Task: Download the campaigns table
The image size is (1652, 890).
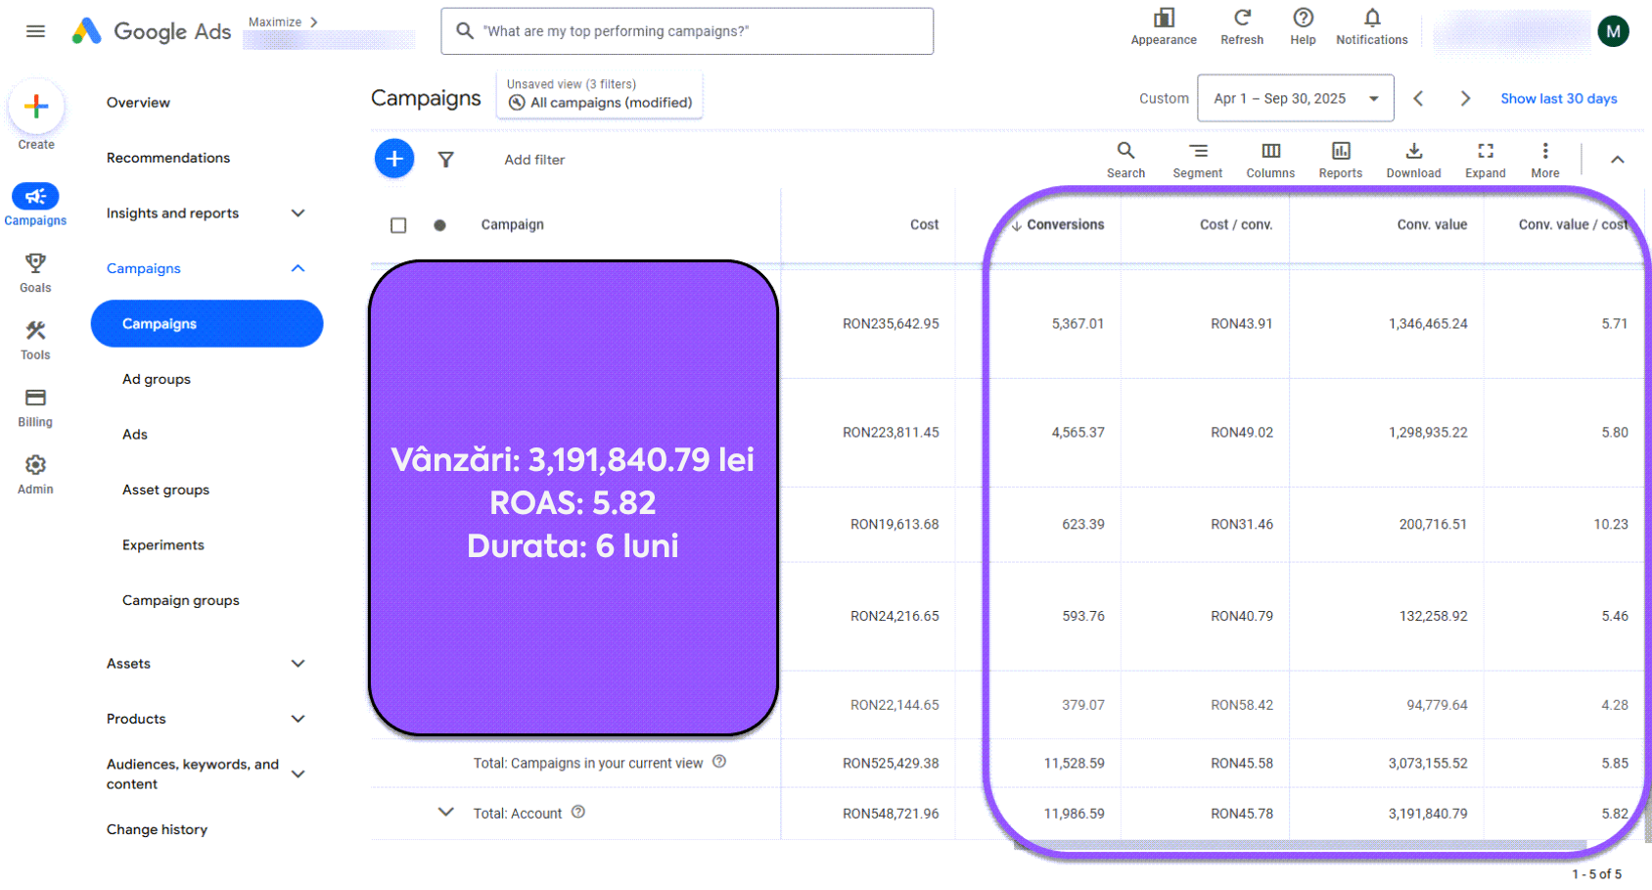Action: pyautogui.click(x=1413, y=160)
